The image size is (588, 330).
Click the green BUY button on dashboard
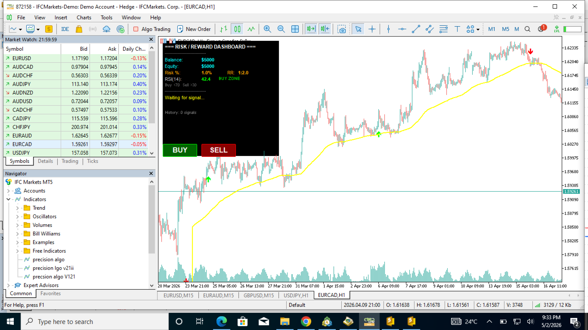click(x=180, y=150)
